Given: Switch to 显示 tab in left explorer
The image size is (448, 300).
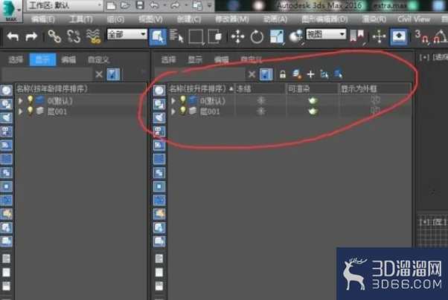Looking at the screenshot, I should pyautogui.click(x=42, y=59).
